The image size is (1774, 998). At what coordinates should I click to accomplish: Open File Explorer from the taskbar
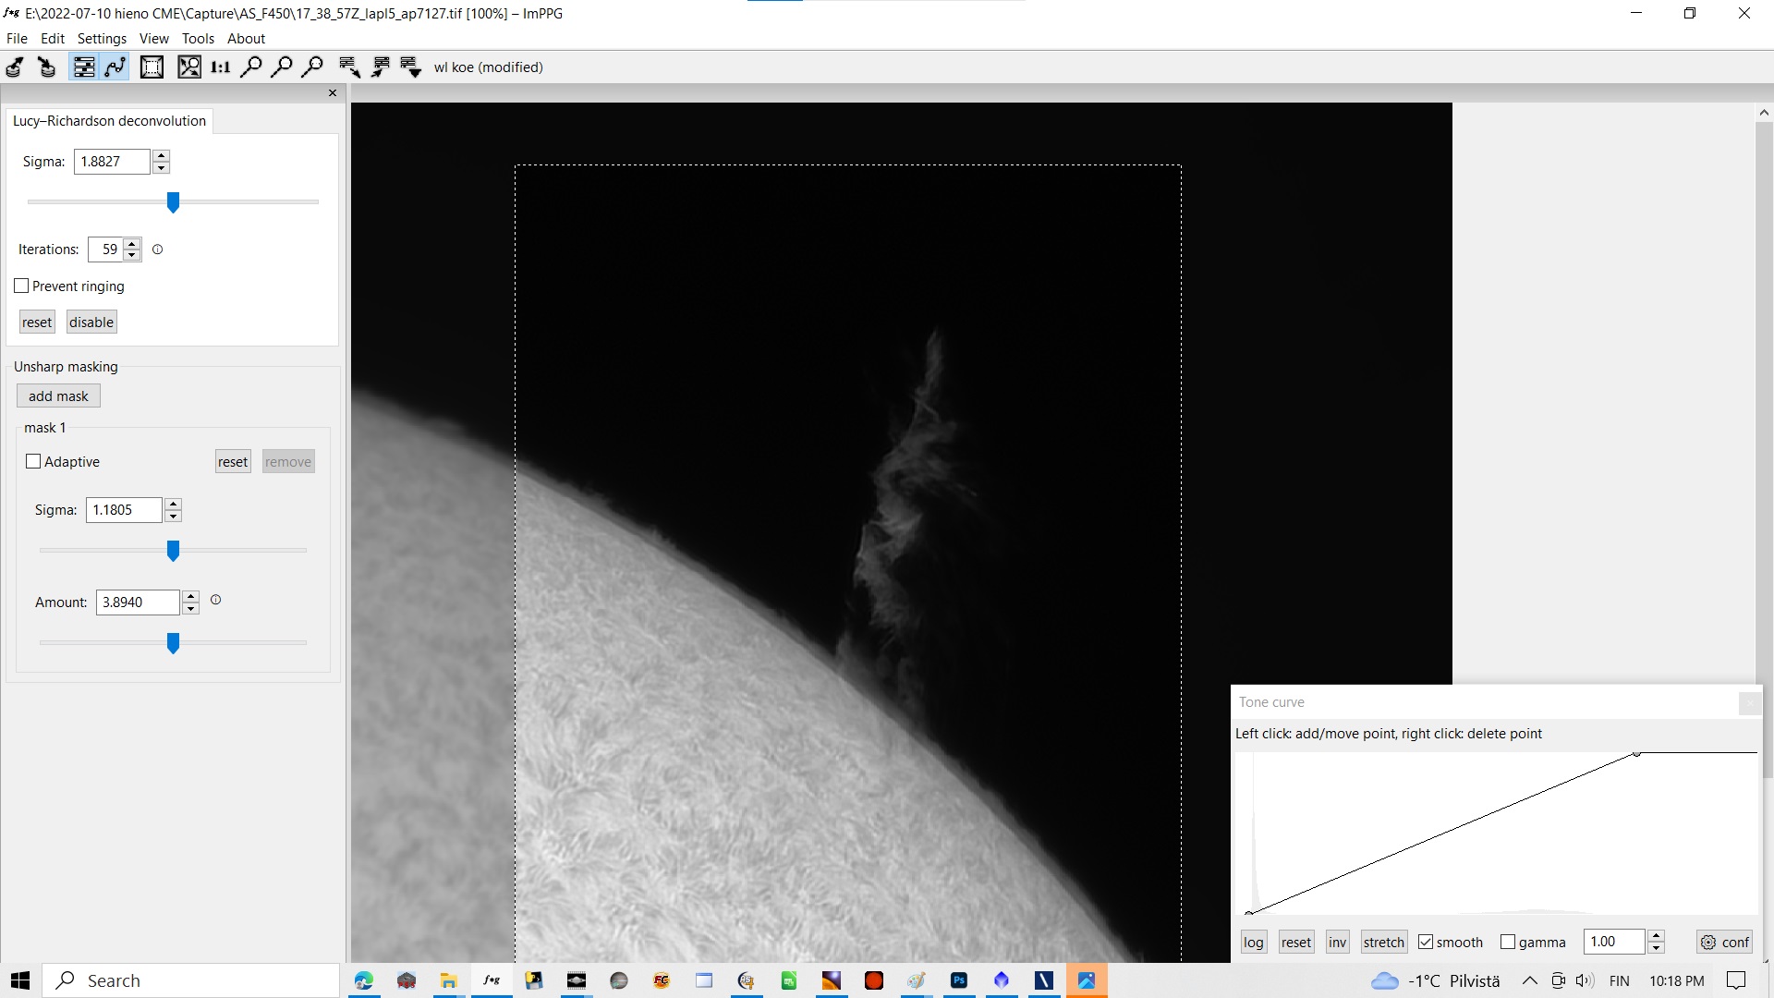click(x=449, y=980)
